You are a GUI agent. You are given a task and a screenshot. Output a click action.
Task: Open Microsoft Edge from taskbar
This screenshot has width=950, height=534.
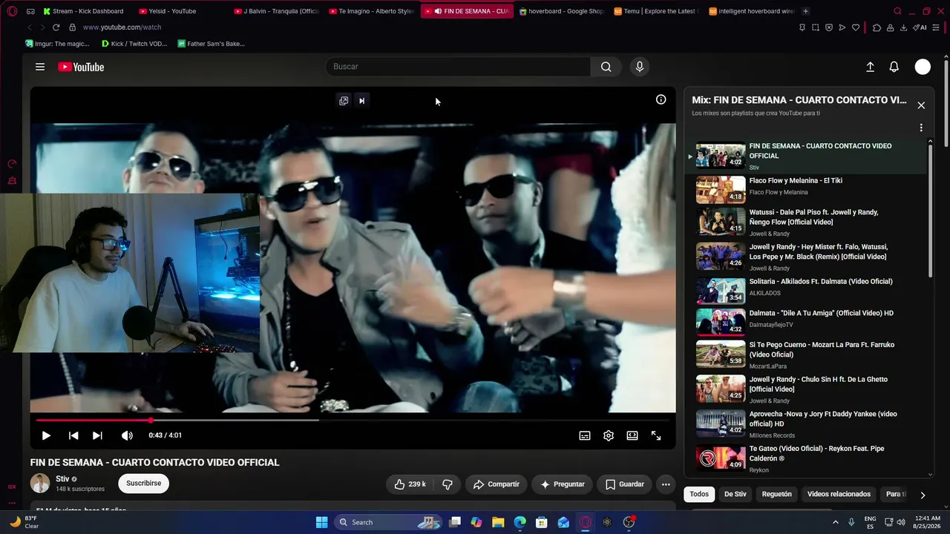(520, 522)
